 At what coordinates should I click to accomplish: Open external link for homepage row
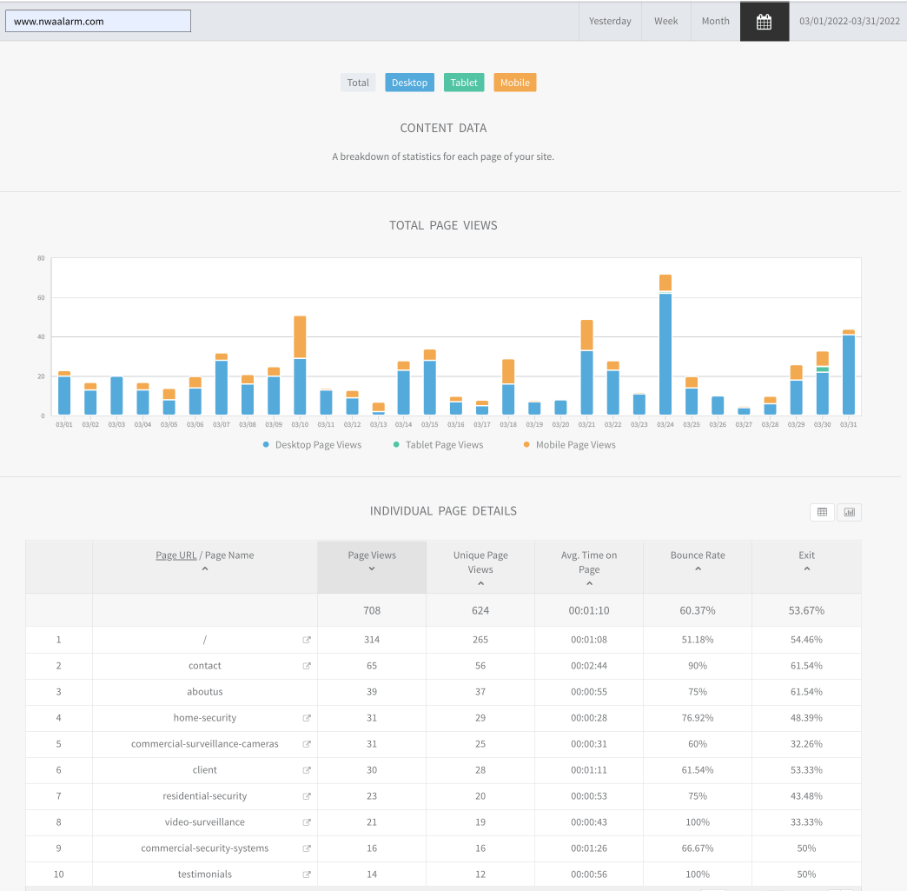(307, 640)
